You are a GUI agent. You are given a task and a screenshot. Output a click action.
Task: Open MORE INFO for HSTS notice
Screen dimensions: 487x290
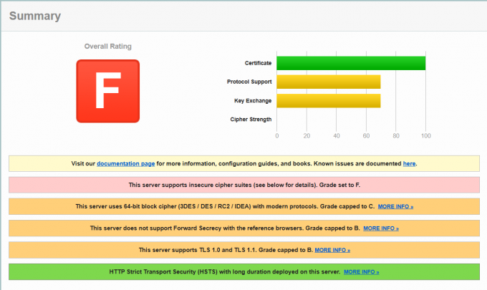361,271
